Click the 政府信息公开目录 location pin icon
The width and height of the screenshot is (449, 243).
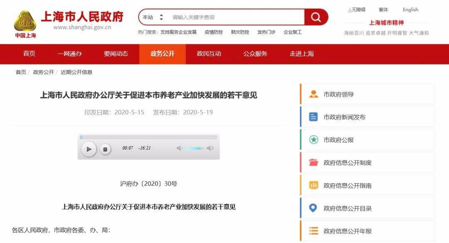[x=313, y=208]
